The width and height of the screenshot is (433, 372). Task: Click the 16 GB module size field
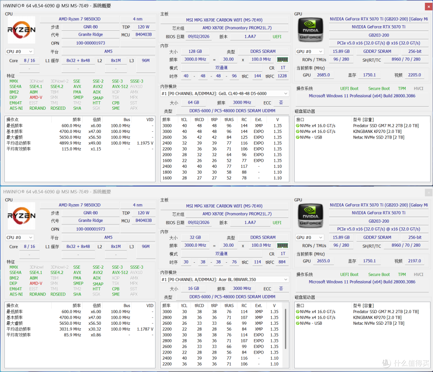coord(194,288)
